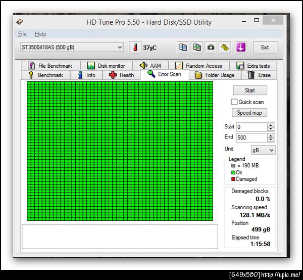Open the File Benchmark tab
The height and width of the screenshot is (280, 303).
pos(50,66)
